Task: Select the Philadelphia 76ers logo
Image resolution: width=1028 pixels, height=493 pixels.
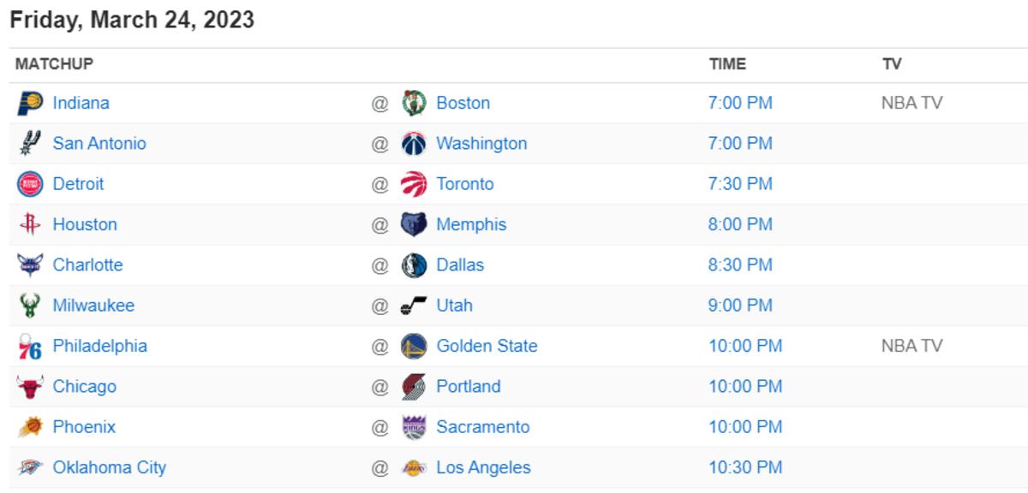Action: (x=30, y=346)
